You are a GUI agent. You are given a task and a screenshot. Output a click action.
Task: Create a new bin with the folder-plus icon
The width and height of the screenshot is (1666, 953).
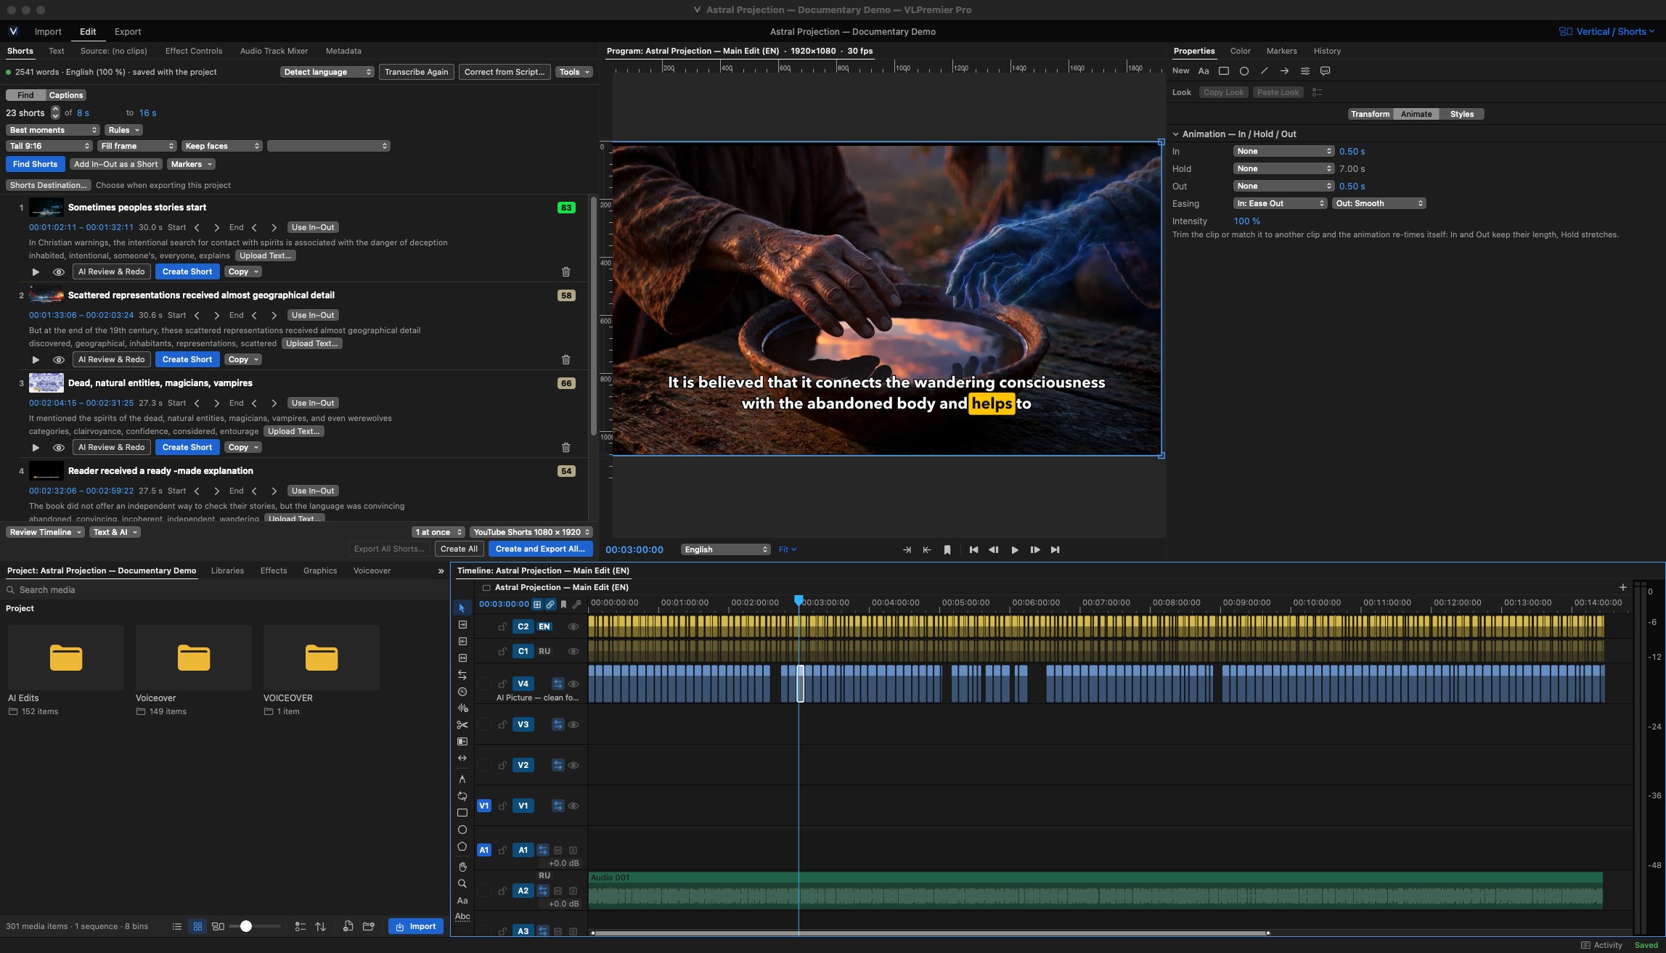(x=368, y=926)
